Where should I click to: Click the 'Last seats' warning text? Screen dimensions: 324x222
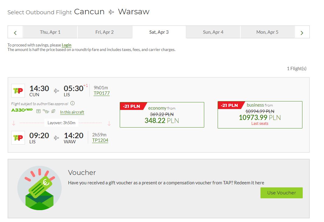pos(260,124)
